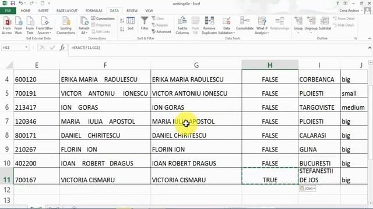Click the vertical scrollbar up arrow

pyautogui.click(x=371, y=63)
